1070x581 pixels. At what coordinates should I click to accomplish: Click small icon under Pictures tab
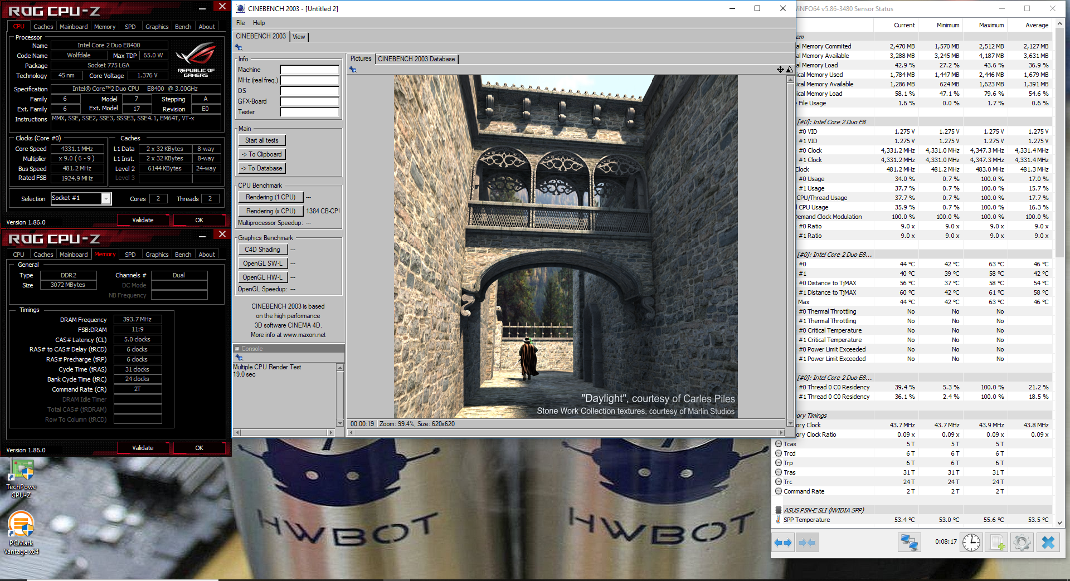pyautogui.click(x=352, y=70)
